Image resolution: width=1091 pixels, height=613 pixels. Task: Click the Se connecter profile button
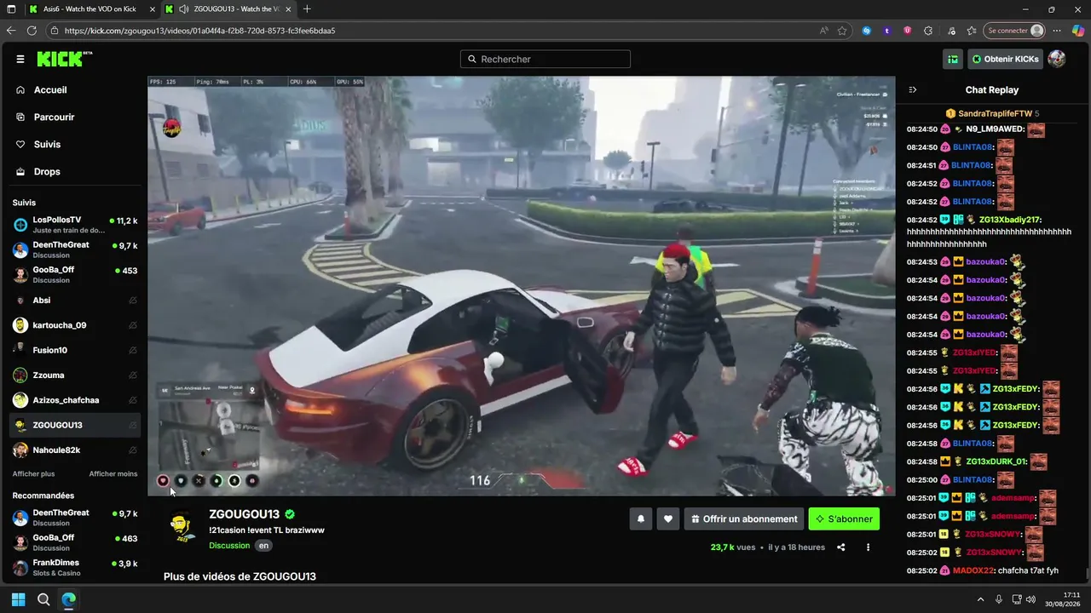tap(1015, 31)
